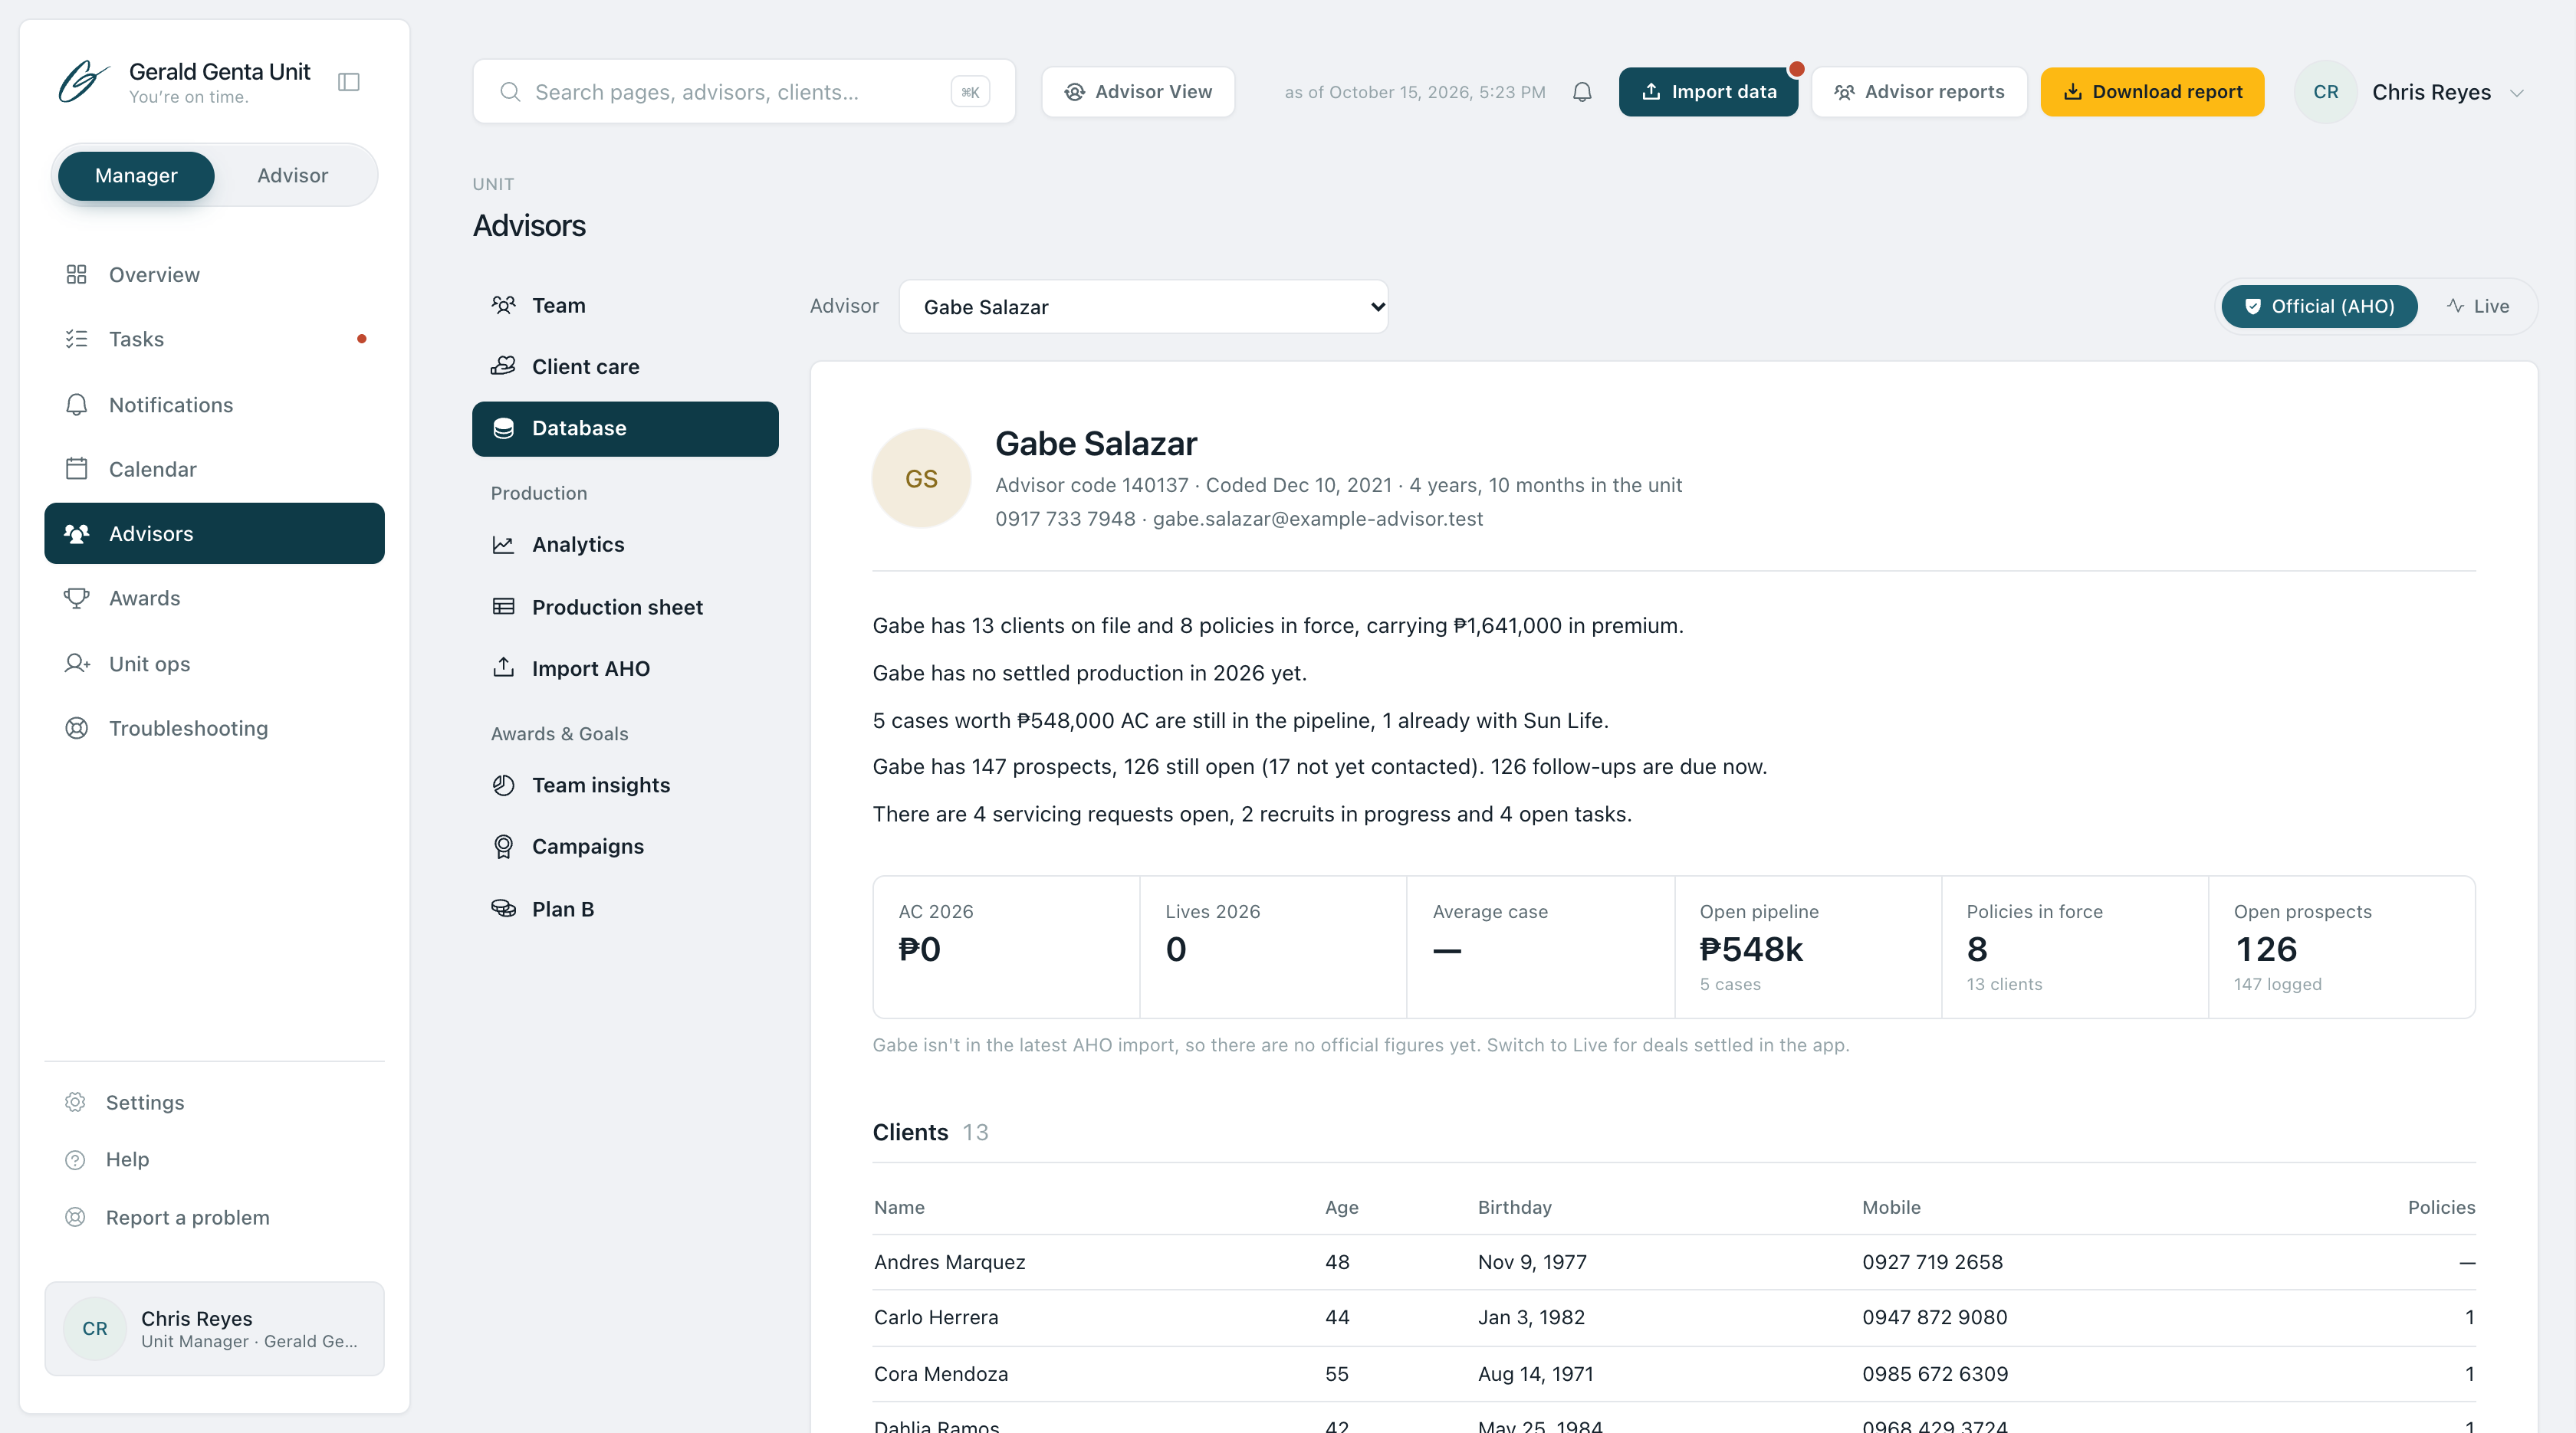Click the GS advisor avatar
The image size is (2576, 1433).
pos(921,479)
